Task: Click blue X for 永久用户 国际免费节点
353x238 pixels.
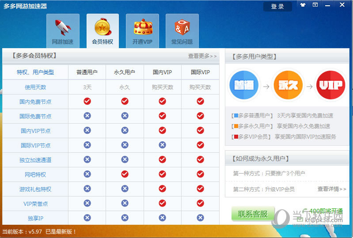Action: (x=125, y=116)
